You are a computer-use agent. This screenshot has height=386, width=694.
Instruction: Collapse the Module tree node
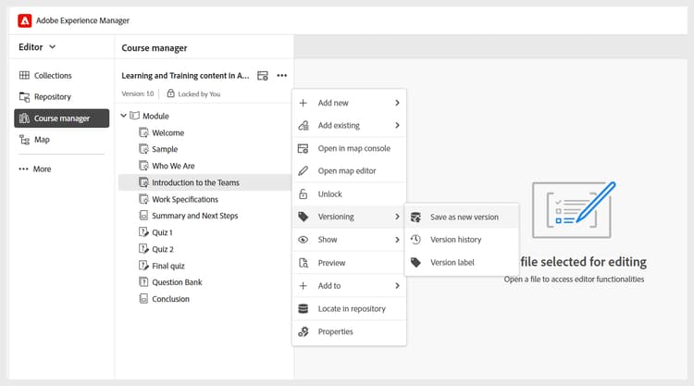[x=124, y=116]
